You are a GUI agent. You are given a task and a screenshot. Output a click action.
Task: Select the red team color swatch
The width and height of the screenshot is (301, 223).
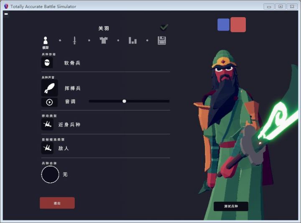pos(238,25)
